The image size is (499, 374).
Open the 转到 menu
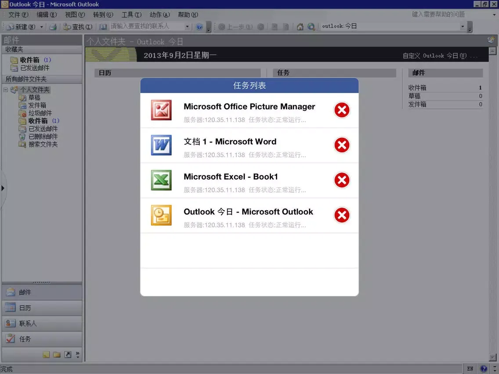coord(103,14)
